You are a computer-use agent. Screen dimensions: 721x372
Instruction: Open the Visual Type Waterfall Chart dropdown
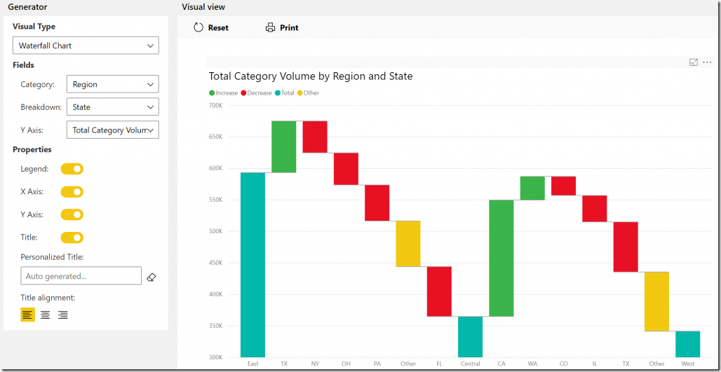[86, 46]
